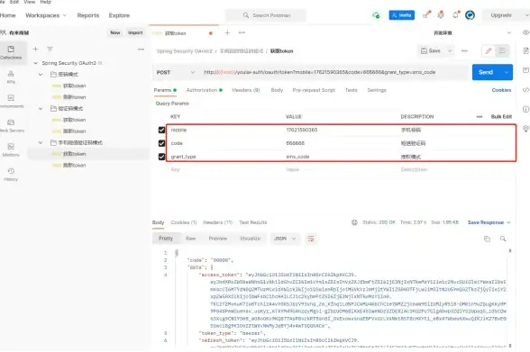This screenshot has width=530, height=352.
Task: Click the Bulk Edit link
Action: [501, 117]
